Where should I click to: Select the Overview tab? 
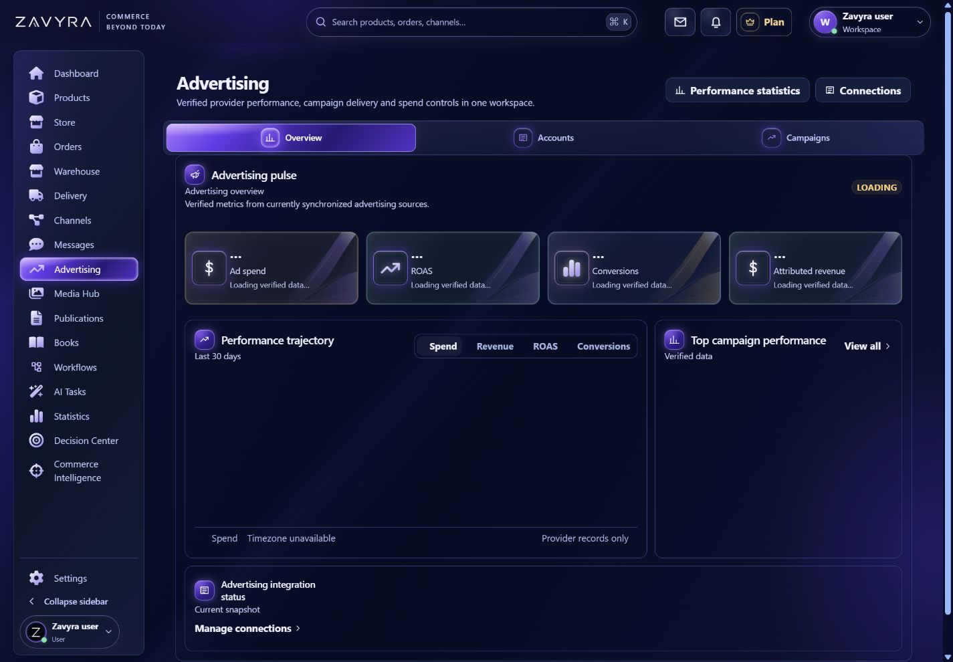tap(291, 138)
